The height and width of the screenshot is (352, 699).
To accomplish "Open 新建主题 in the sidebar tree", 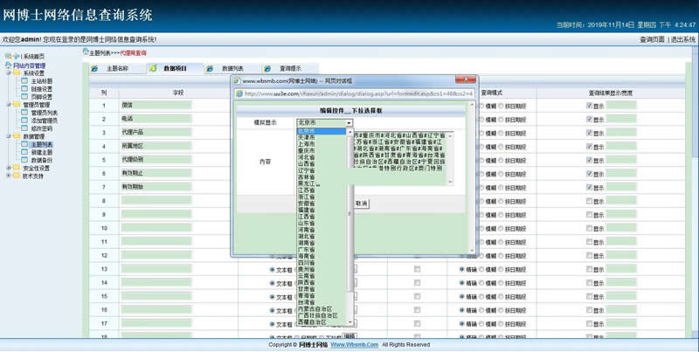I will [x=41, y=152].
